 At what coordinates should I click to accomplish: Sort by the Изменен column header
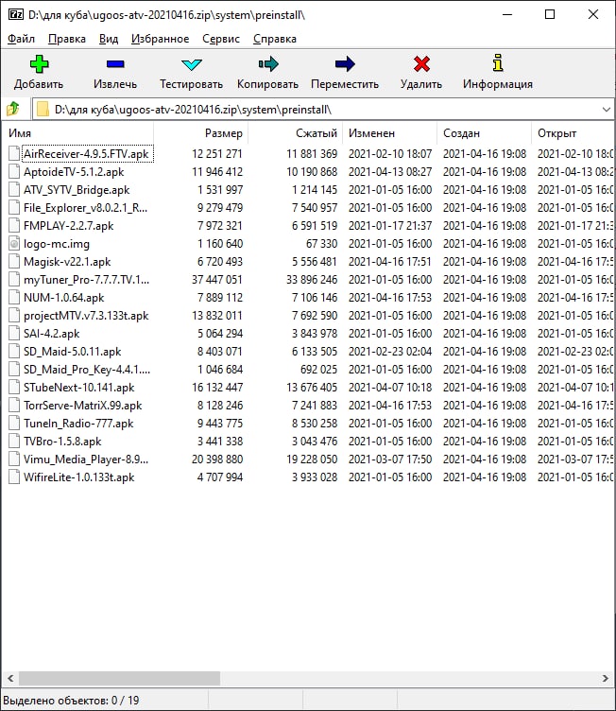(x=390, y=133)
